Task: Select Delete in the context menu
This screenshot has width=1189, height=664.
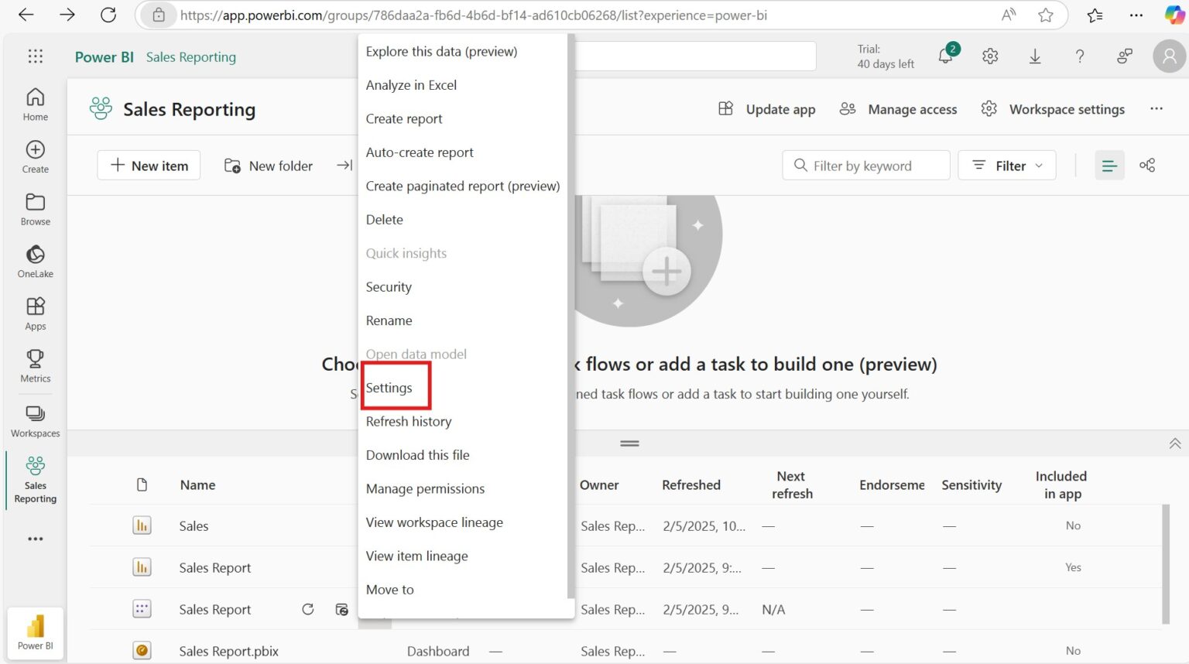Action: pyautogui.click(x=385, y=220)
